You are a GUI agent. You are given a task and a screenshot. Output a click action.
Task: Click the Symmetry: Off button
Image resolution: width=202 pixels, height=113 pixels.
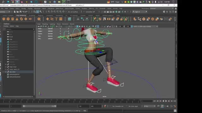[90, 12]
